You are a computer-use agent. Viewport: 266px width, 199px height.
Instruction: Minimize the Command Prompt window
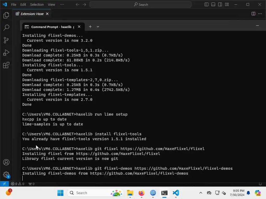pyautogui.click(x=257, y=26)
